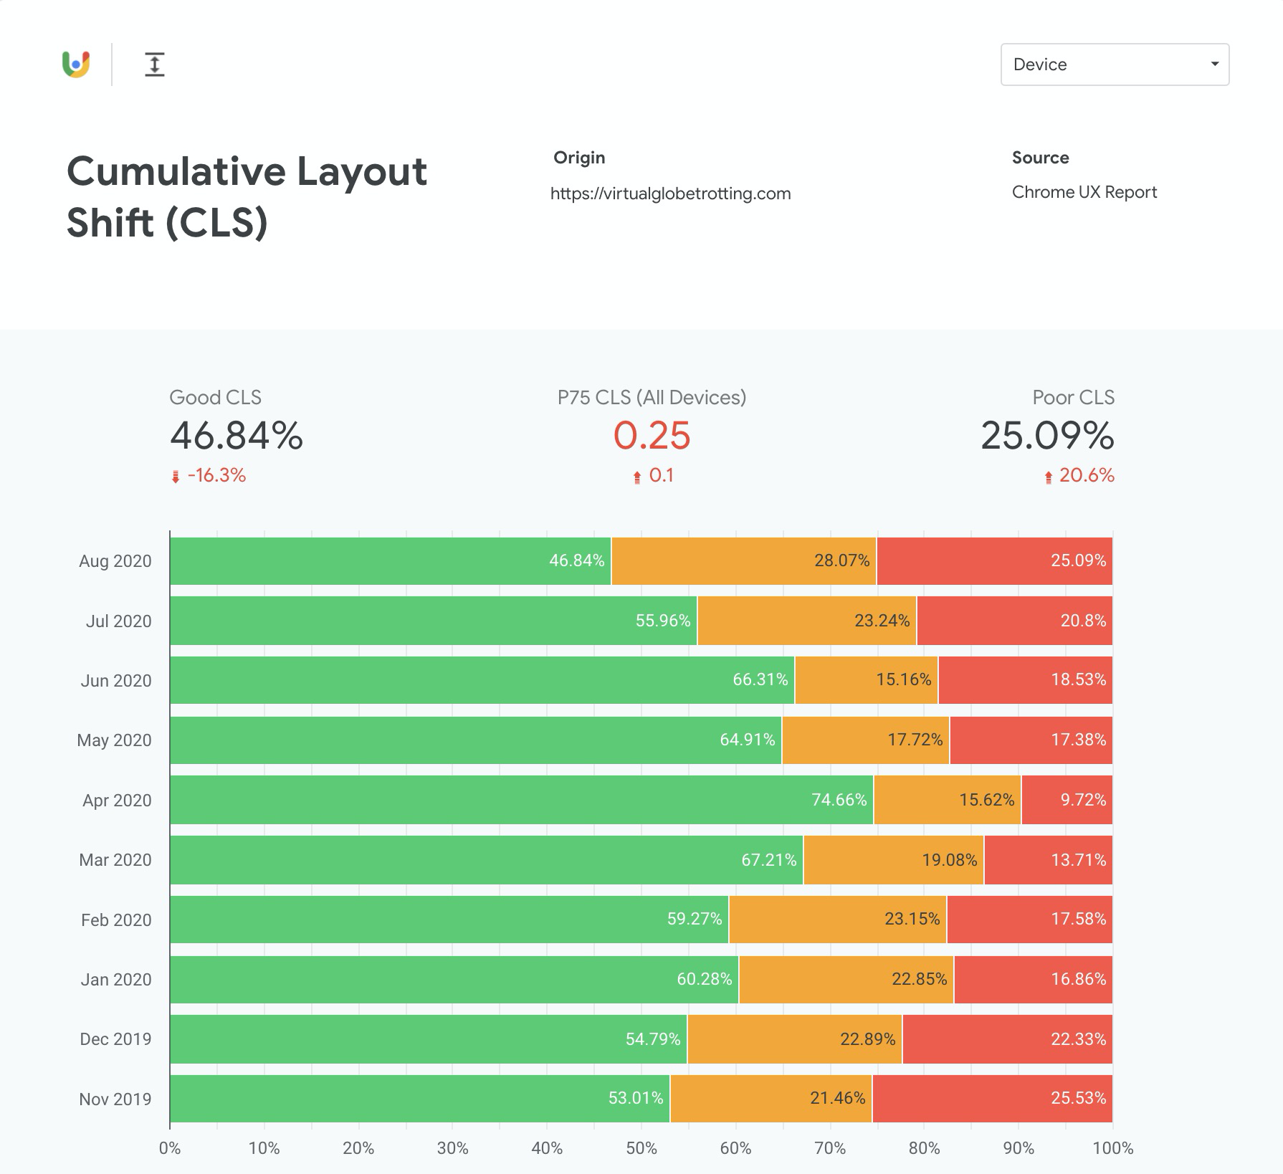Click the Apr 2020 axis label

(117, 801)
